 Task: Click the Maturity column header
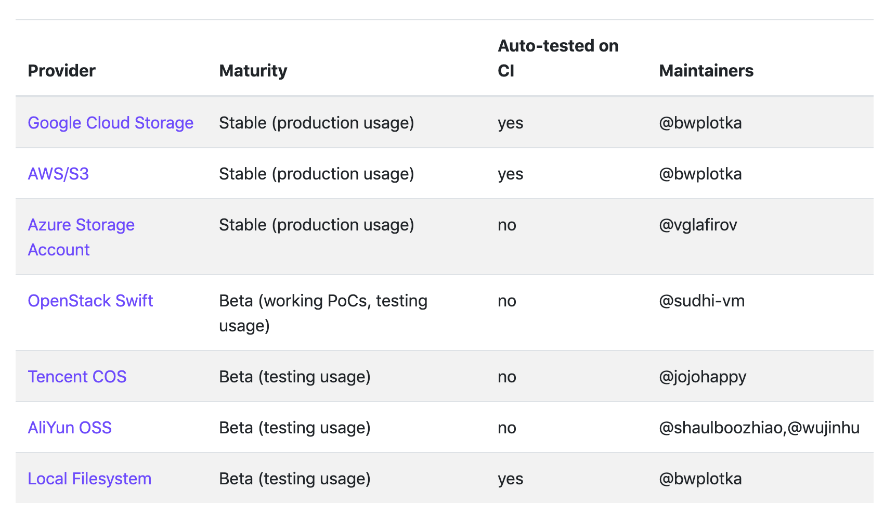click(x=253, y=71)
